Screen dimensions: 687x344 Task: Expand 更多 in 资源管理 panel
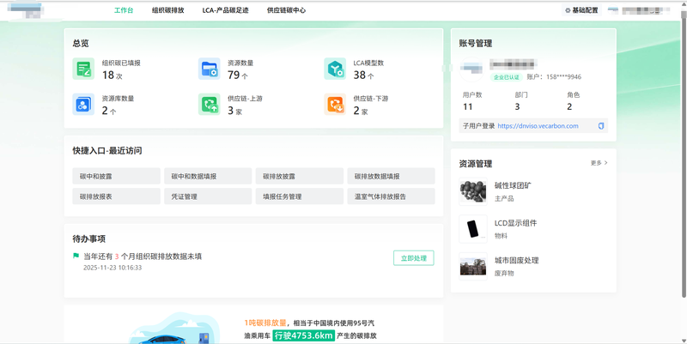tap(599, 163)
